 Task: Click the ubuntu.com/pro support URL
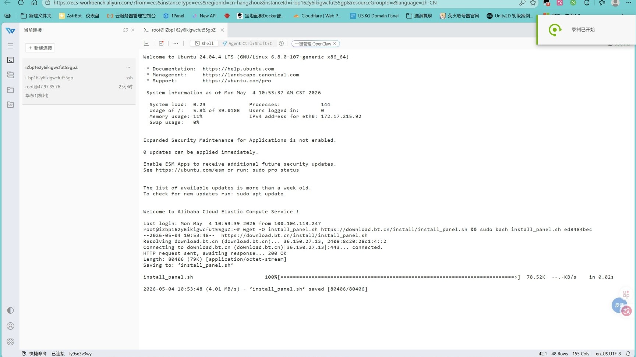tap(237, 81)
